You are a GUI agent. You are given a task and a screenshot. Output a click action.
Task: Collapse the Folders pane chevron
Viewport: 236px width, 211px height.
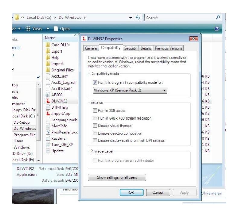38,77
